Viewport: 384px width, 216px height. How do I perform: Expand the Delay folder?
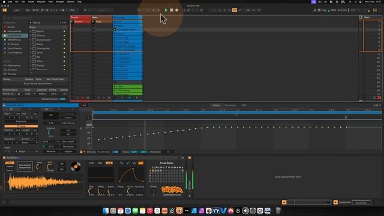click(x=31, y=44)
